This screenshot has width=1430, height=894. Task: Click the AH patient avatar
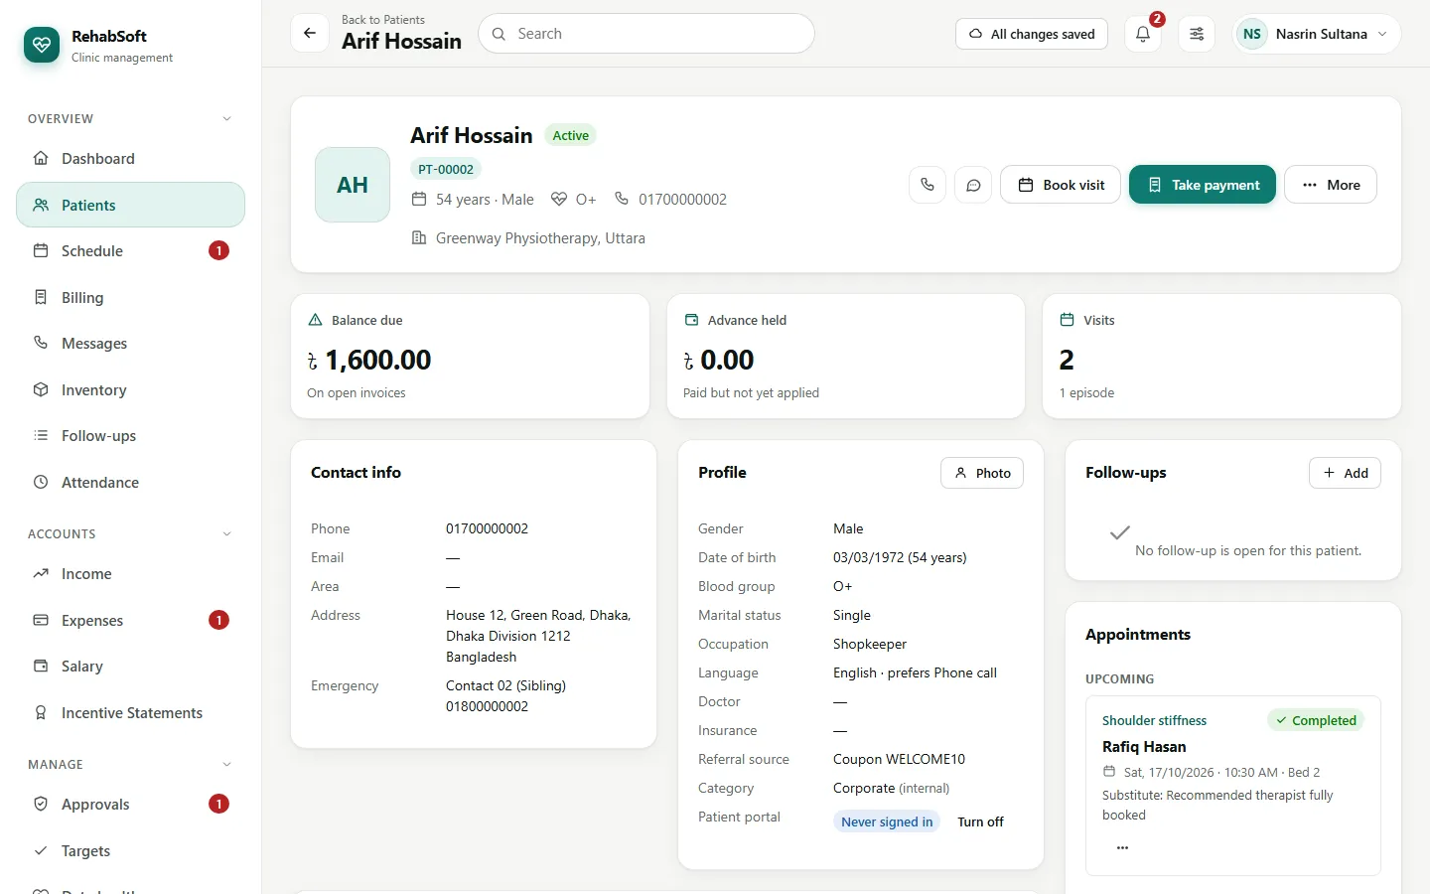(x=353, y=185)
